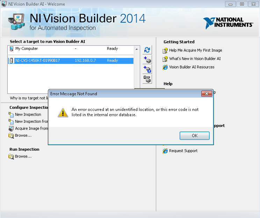
Task: Click the 192.168.0.7 IP address cell
Action: (85, 60)
